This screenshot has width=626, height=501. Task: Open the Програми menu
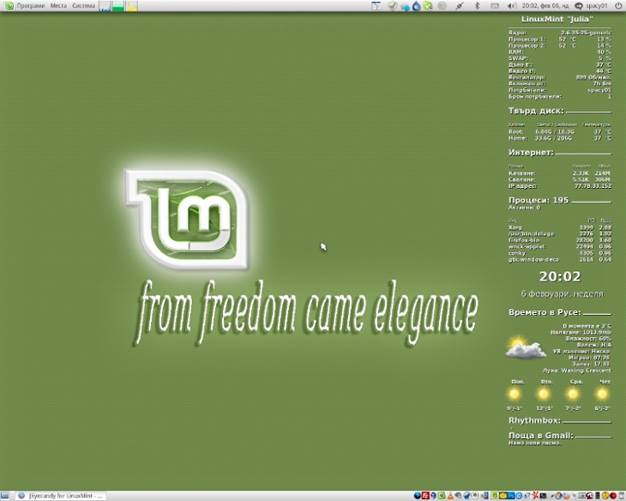pos(30,6)
